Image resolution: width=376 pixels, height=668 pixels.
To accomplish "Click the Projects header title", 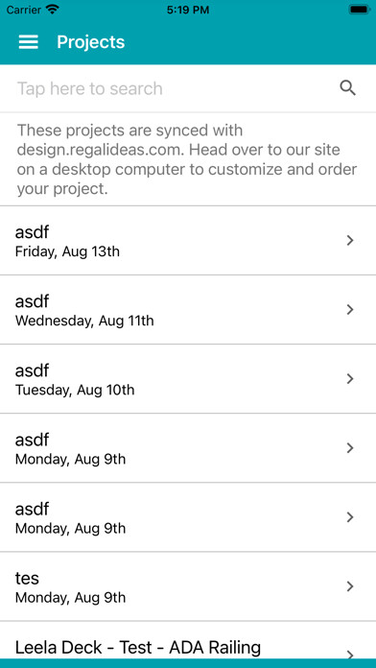I will 91,42.
